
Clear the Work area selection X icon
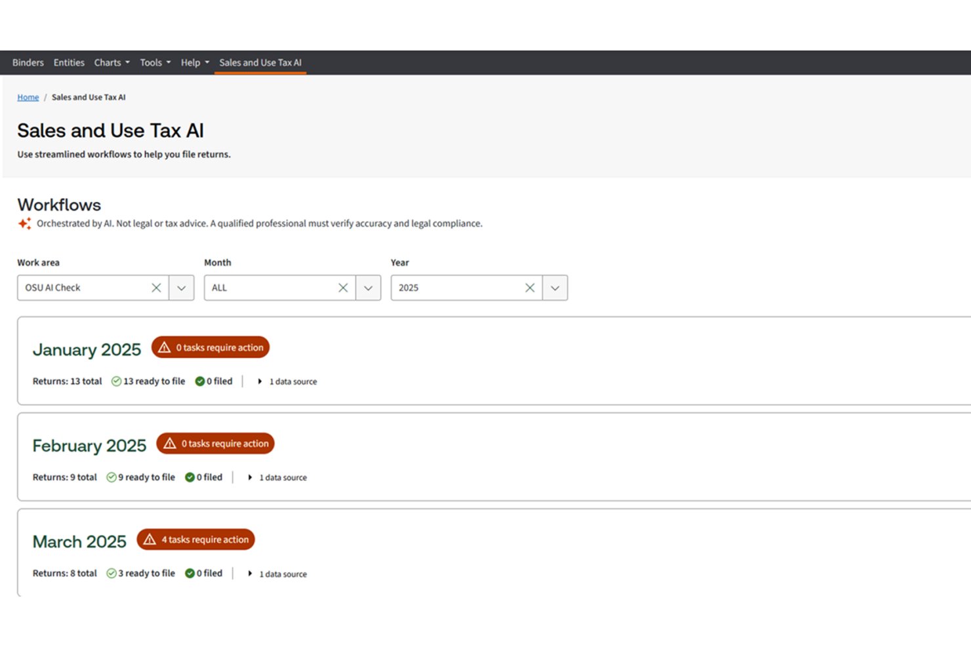(x=156, y=288)
